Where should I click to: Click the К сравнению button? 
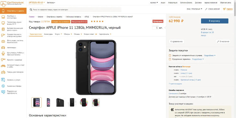pyautogui.click(x=177, y=42)
